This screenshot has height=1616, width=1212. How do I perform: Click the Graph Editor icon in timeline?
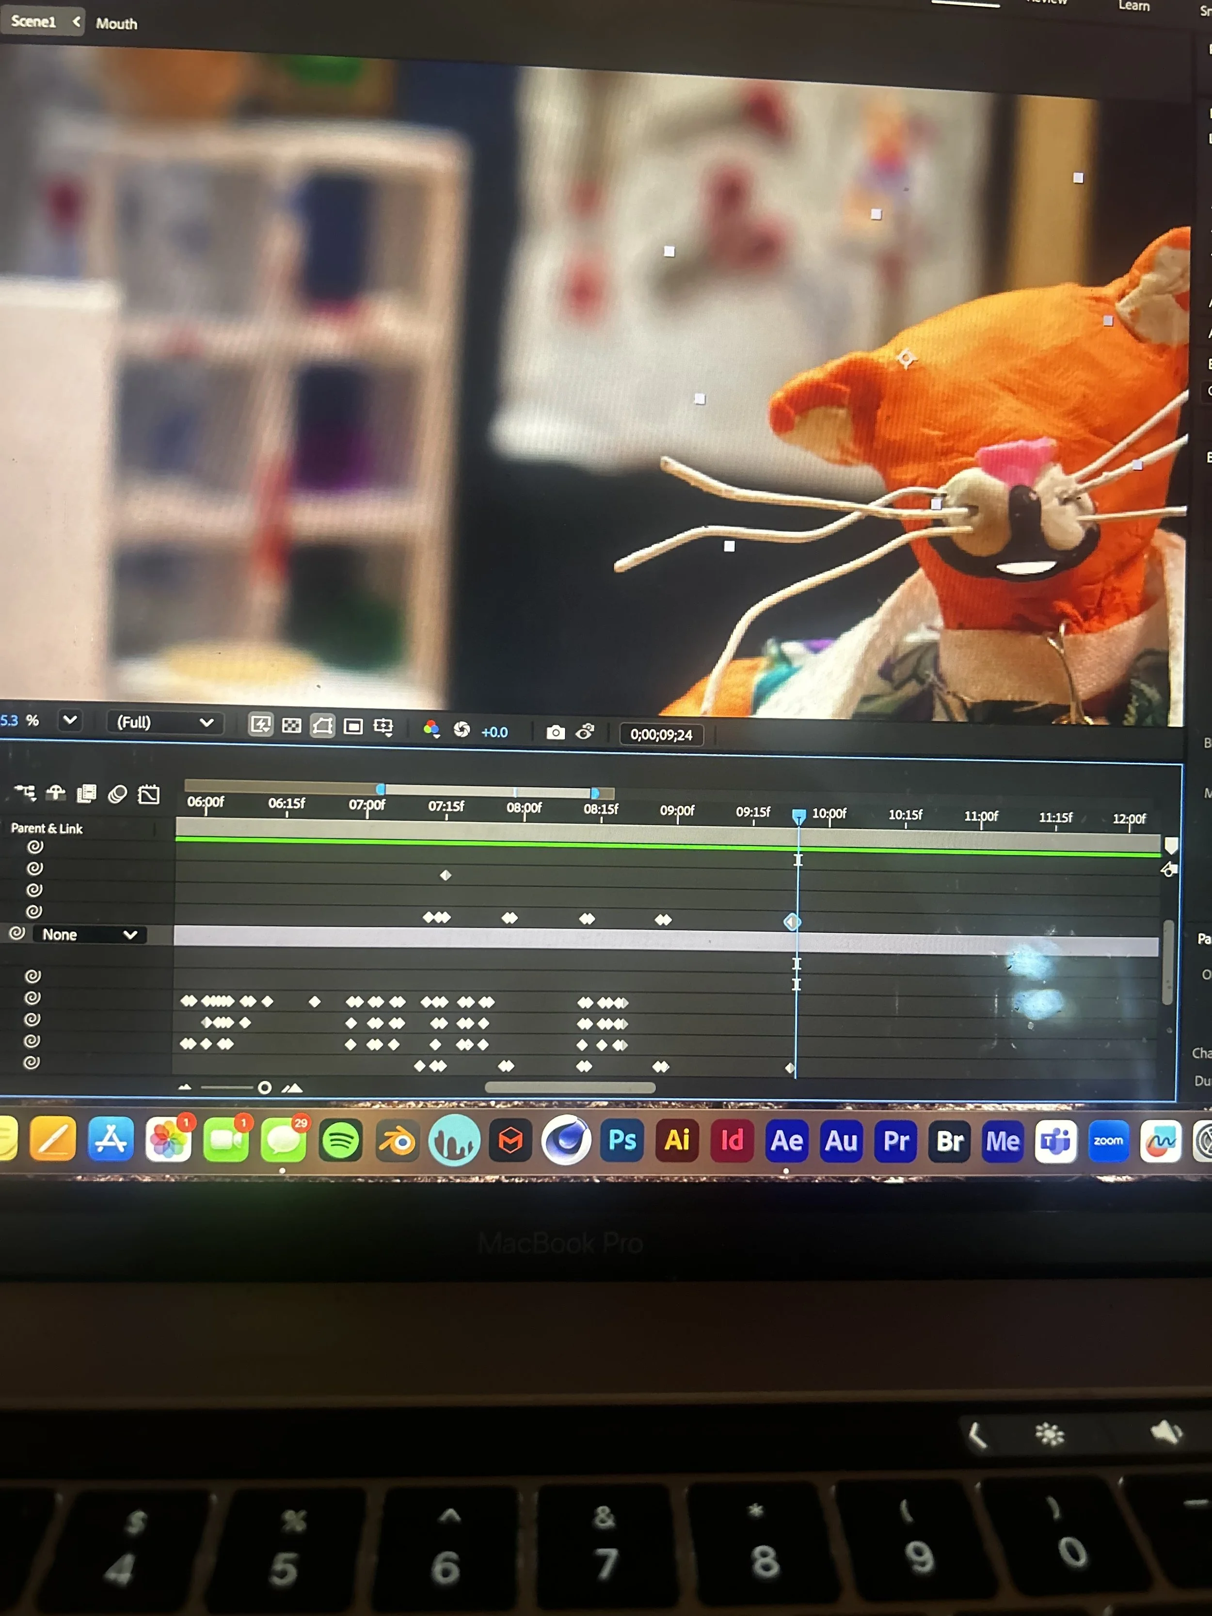point(149,795)
